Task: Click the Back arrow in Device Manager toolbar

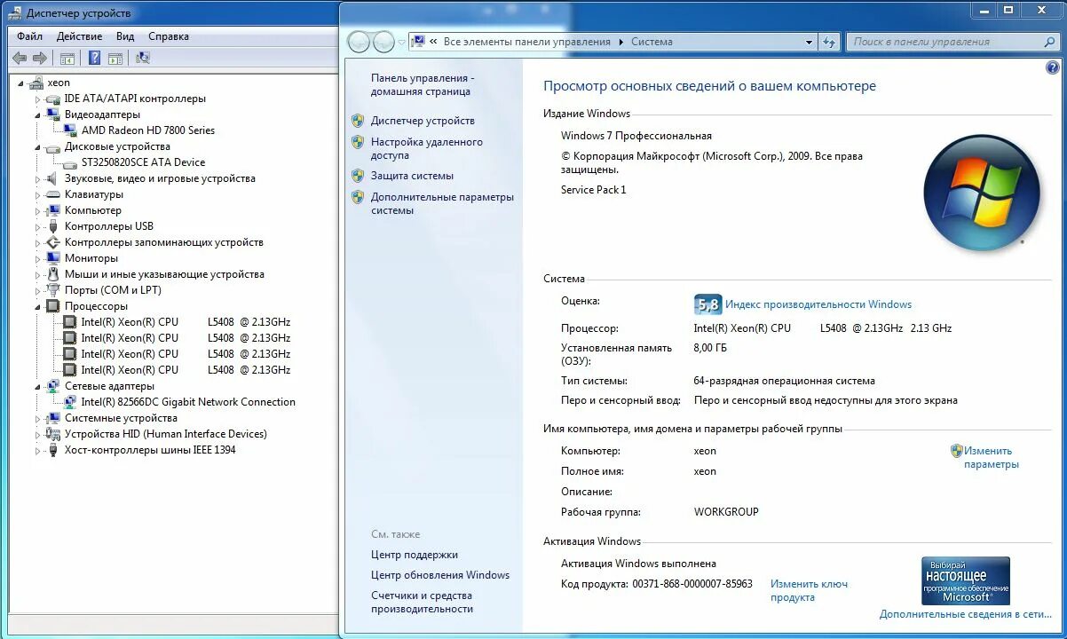Action: click(x=20, y=58)
